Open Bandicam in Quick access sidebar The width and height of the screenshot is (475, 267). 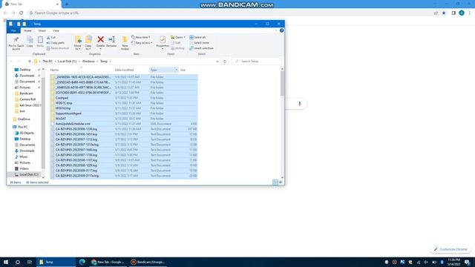(26, 93)
